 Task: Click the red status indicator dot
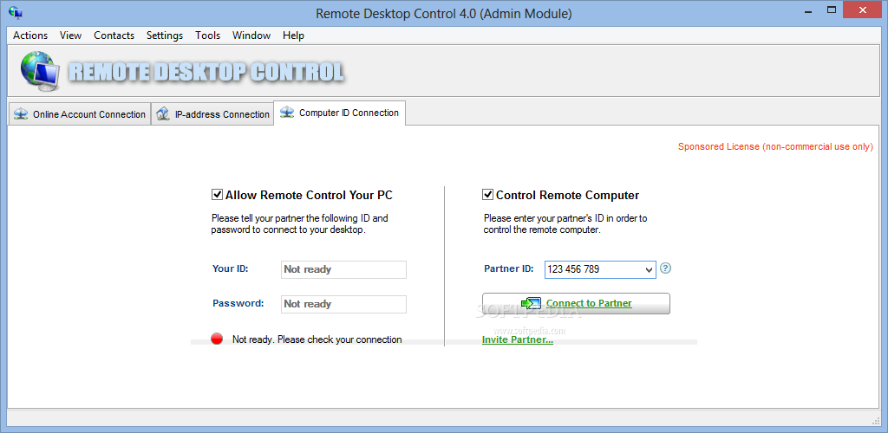217,339
